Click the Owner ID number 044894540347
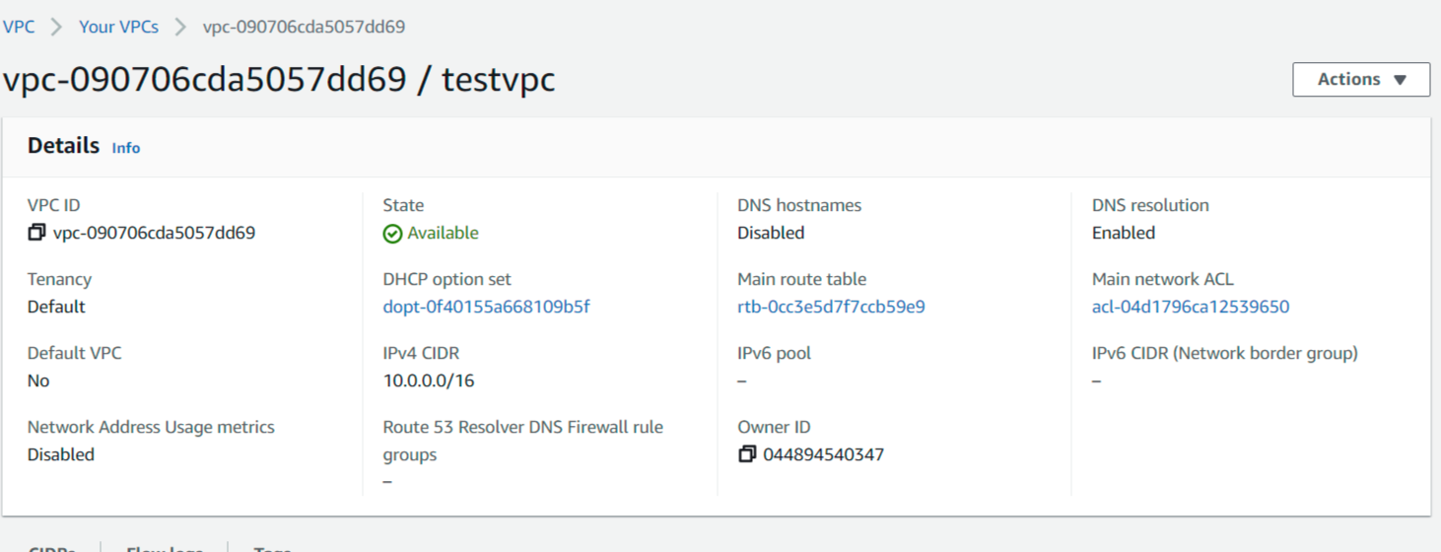This screenshot has height=552, width=1441. pos(823,454)
